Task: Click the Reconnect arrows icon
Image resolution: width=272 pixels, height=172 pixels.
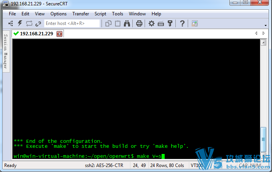Action: [x=29, y=23]
